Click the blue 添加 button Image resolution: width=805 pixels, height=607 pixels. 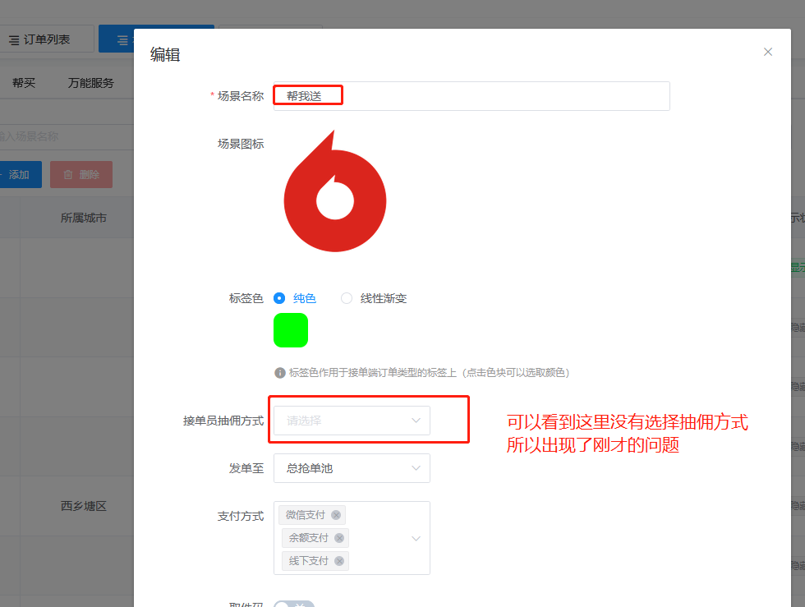pyautogui.click(x=20, y=175)
